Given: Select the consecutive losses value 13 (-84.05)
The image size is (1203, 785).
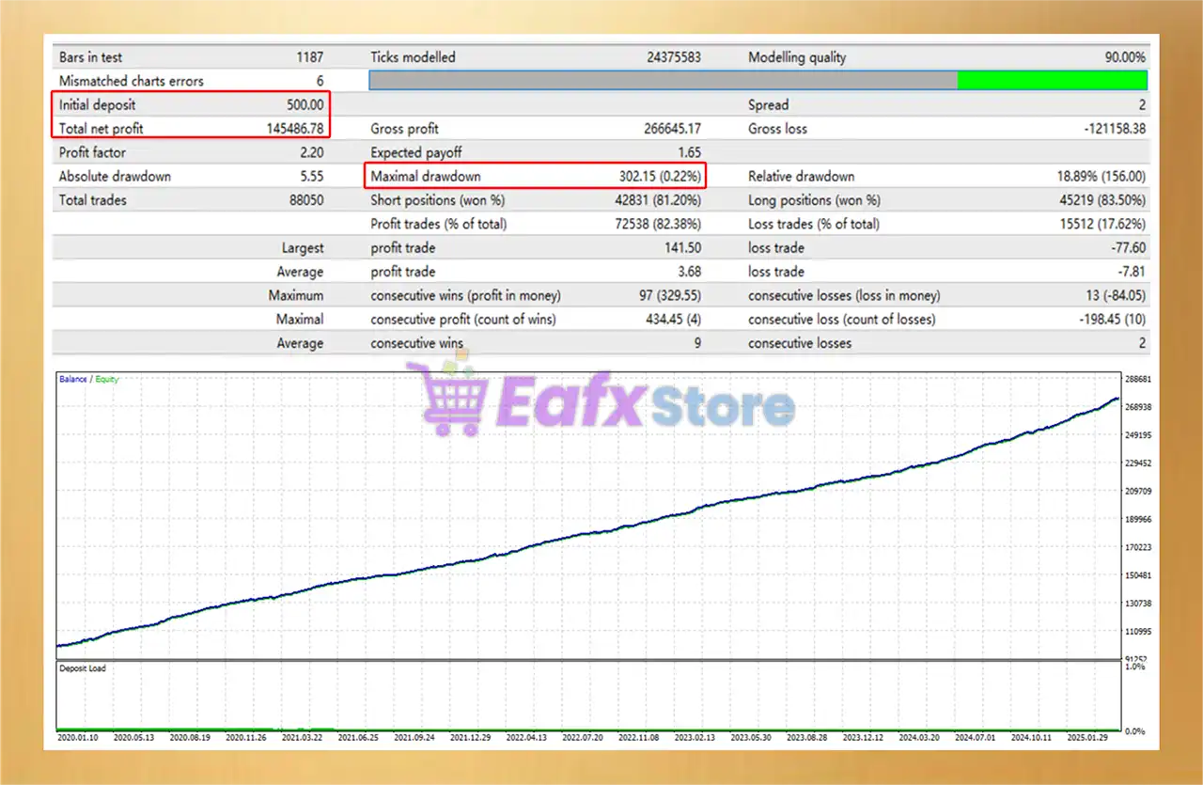Looking at the screenshot, I should point(1108,296).
